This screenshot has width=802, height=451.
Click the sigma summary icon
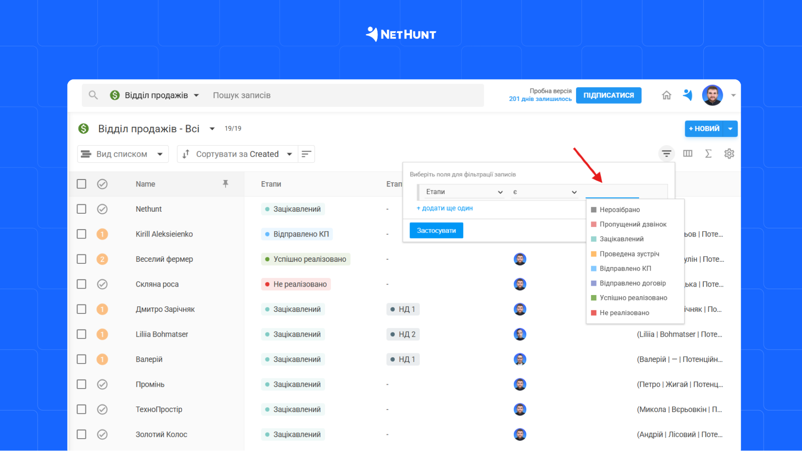point(708,154)
